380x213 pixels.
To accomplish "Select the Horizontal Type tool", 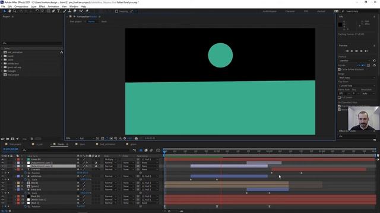I will coord(59,11).
